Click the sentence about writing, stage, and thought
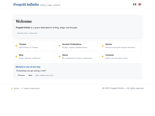The height and width of the screenshot is (116, 155). click(47, 27)
